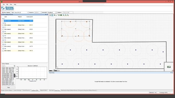Select the Front View tab
Image resolution: width=175 pixels, height=98 pixels.
[57, 90]
